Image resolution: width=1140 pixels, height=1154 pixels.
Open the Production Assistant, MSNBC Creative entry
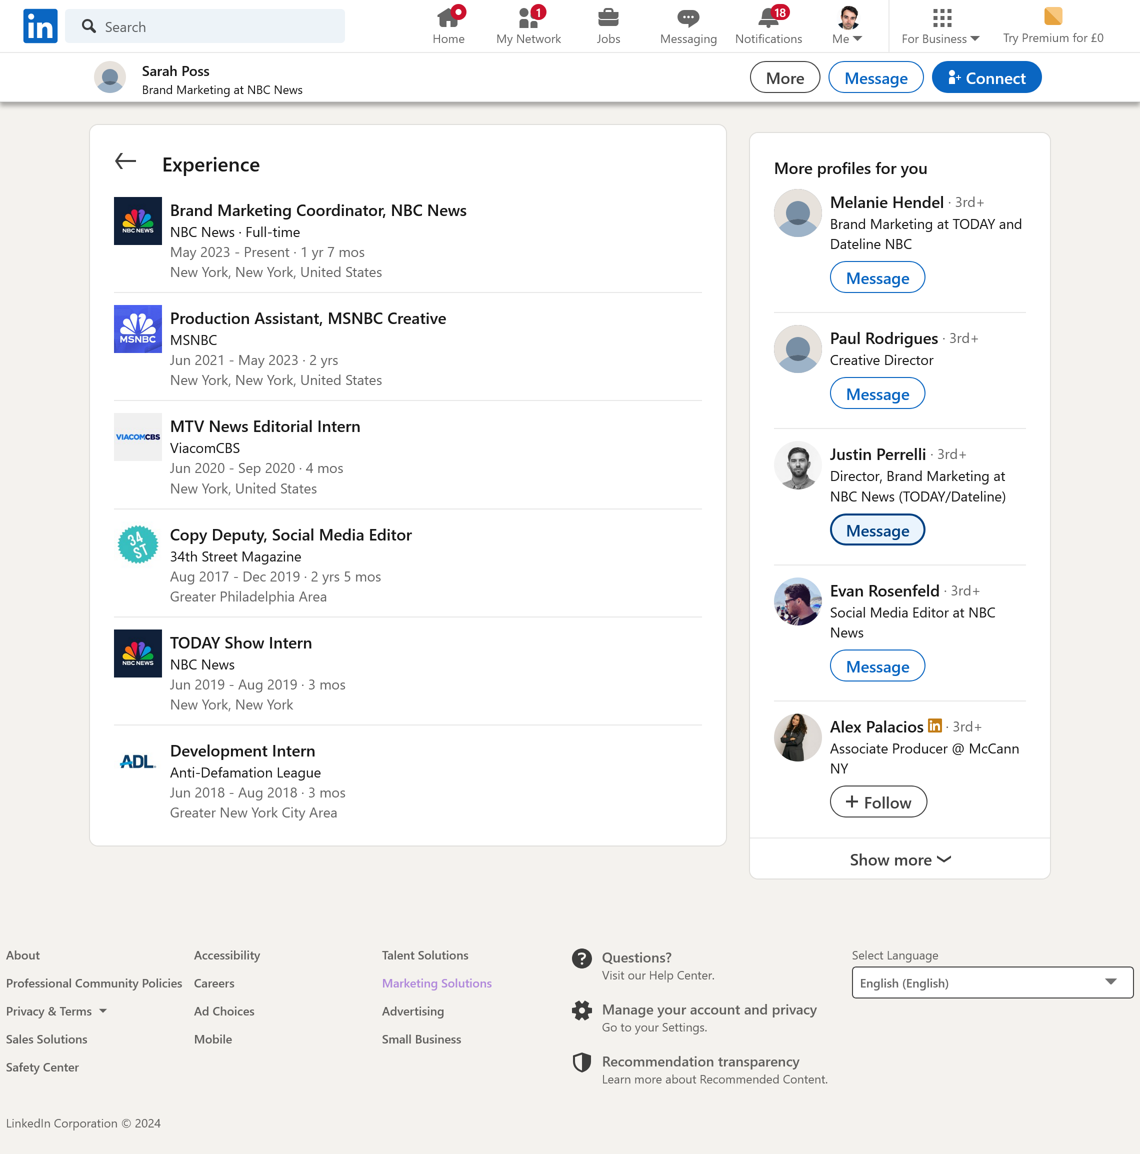tap(308, 318)
